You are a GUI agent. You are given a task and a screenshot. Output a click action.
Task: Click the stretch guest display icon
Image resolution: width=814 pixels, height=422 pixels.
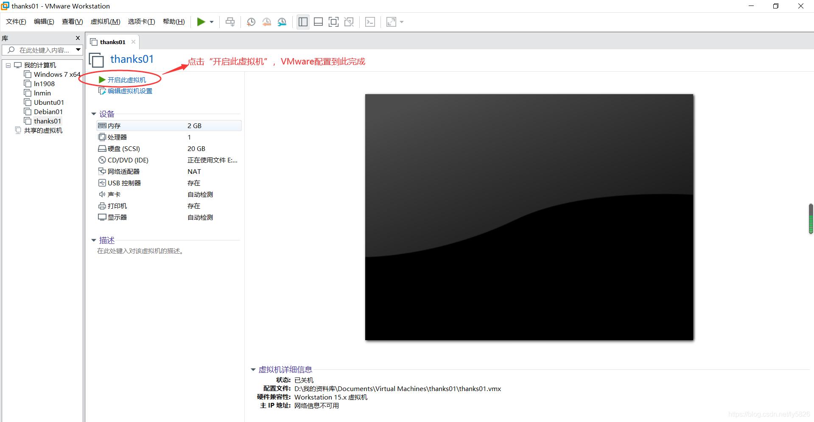[391, 22]
